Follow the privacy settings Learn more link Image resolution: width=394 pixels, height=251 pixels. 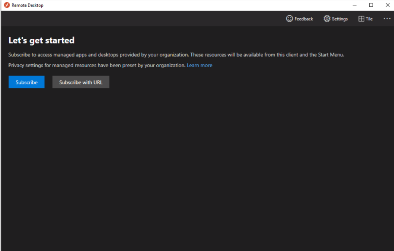click(199, 65)
